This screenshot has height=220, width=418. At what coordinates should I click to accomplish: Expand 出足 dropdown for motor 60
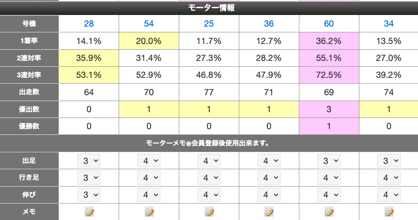coord(329,161)
